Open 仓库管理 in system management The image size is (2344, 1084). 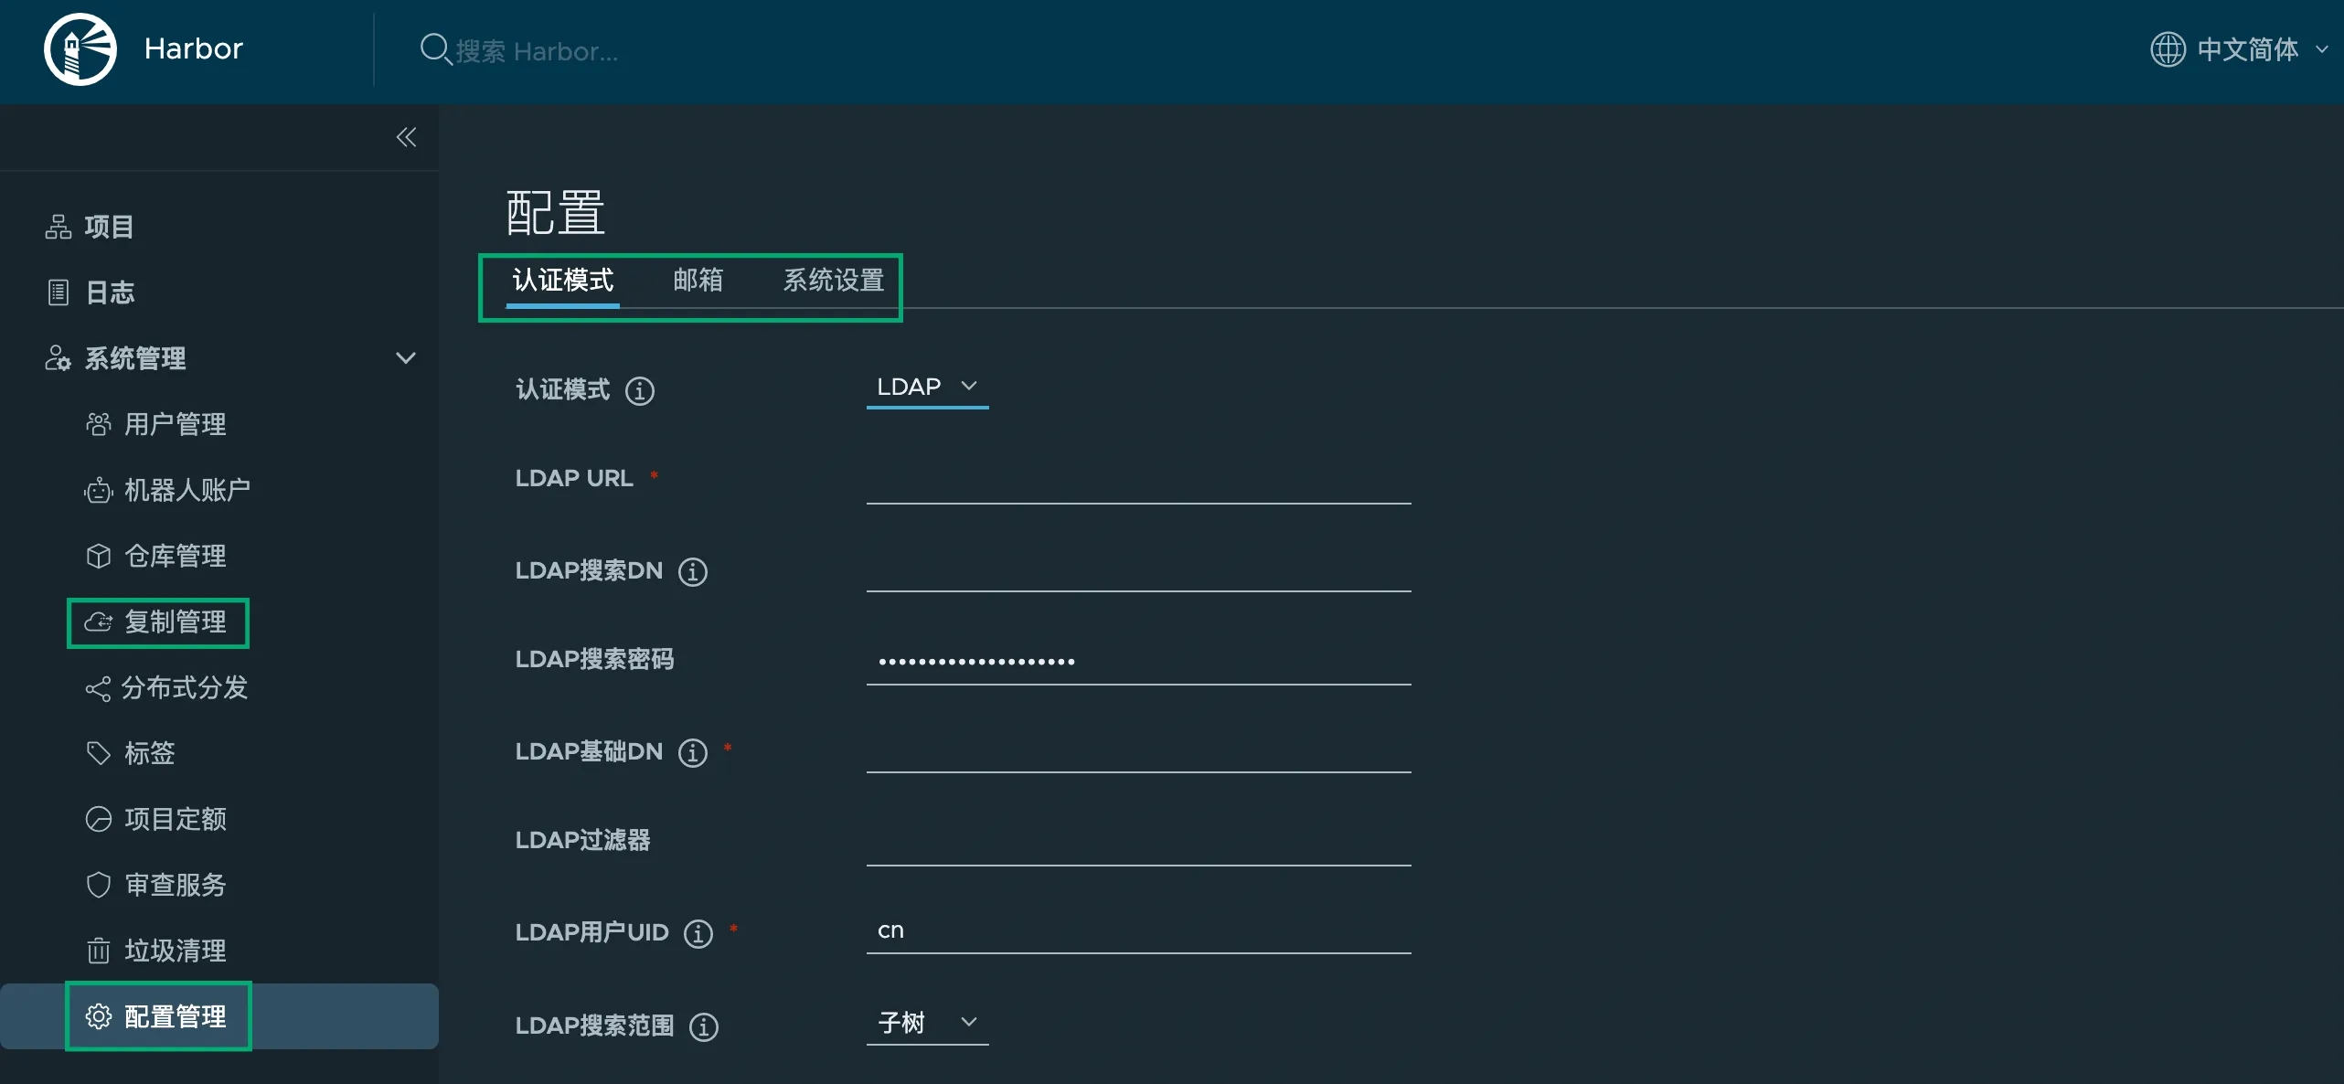(x=175, y=556)
